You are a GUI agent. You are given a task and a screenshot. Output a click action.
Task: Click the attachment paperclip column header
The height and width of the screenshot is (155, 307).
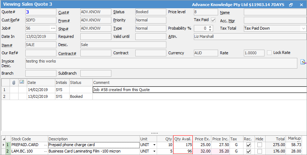click(14, 82)
